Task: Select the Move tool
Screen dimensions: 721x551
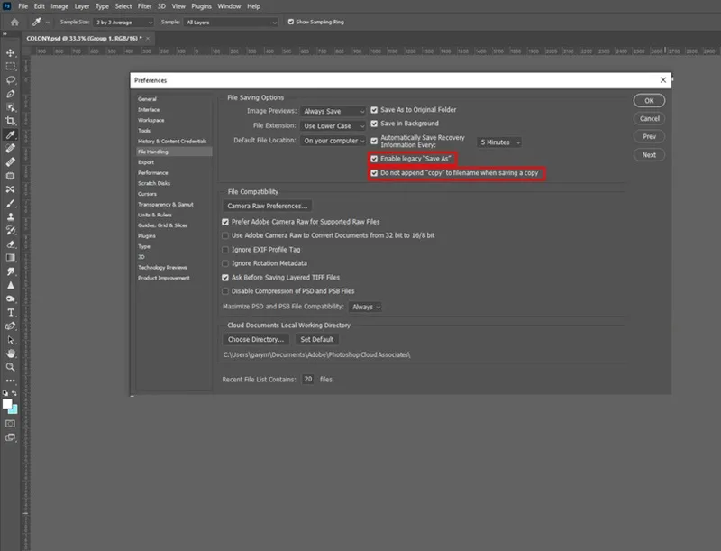Action: click(x=10, y=53)
